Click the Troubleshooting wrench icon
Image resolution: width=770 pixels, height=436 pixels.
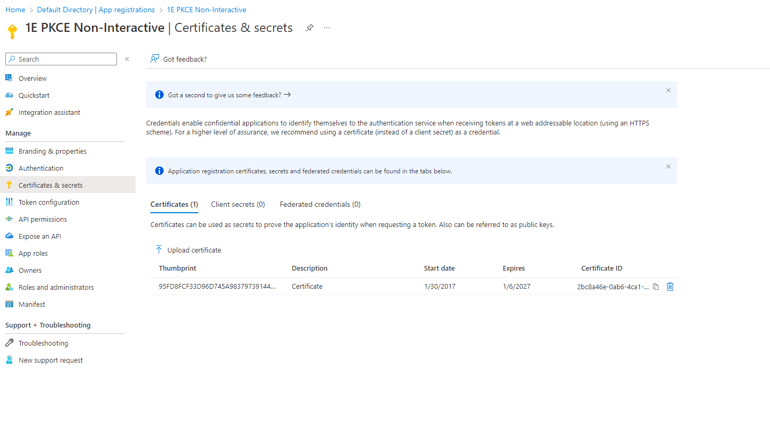click(9, 343)
